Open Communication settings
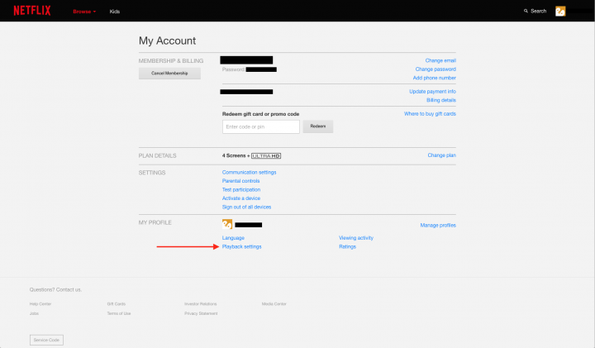This screenshot has width=595, height=348. tap(250, 172)
